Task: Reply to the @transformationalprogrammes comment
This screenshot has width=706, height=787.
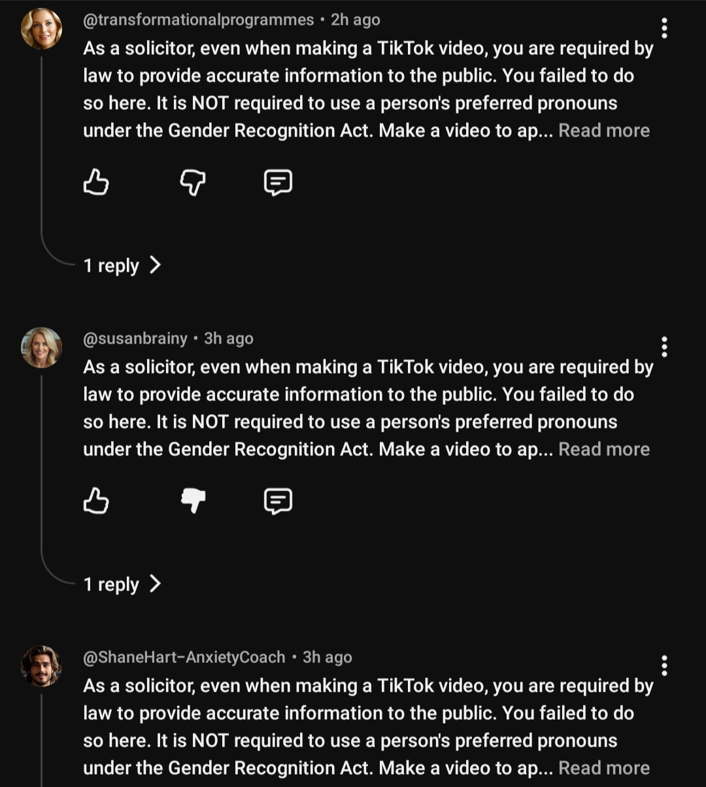Action: 278,182
